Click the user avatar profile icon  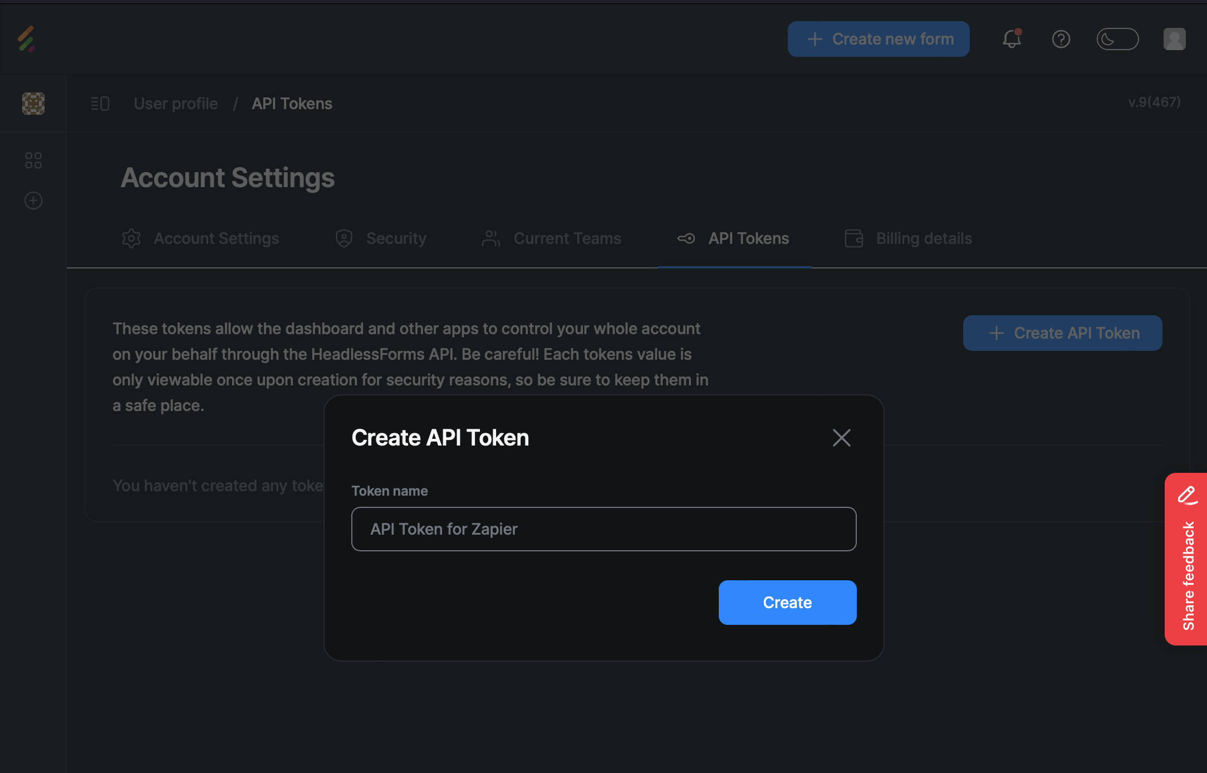pos(1175,39)
